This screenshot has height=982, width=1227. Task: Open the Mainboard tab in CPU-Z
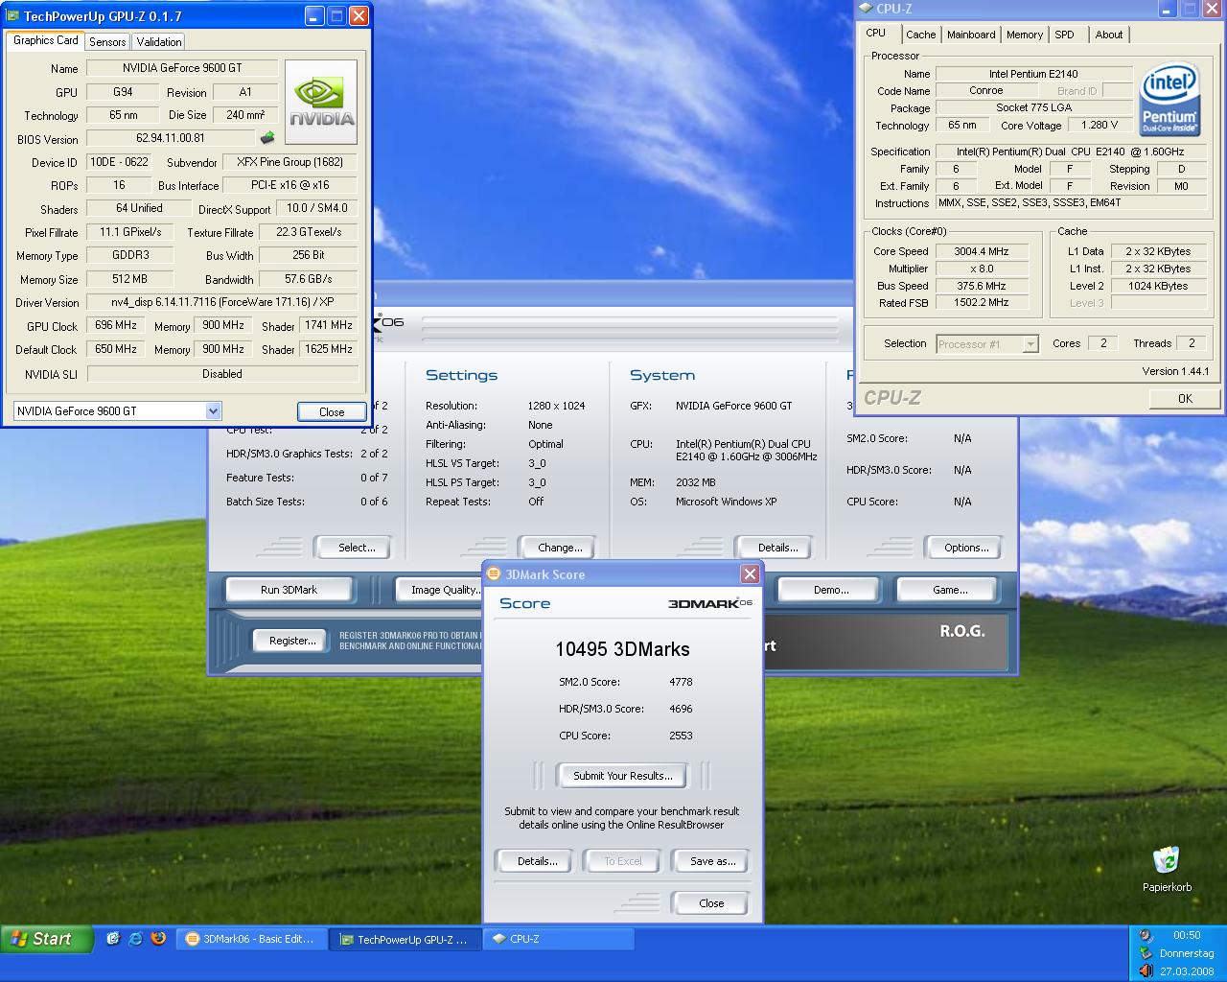pyautogui.click(x=971, y=35)
